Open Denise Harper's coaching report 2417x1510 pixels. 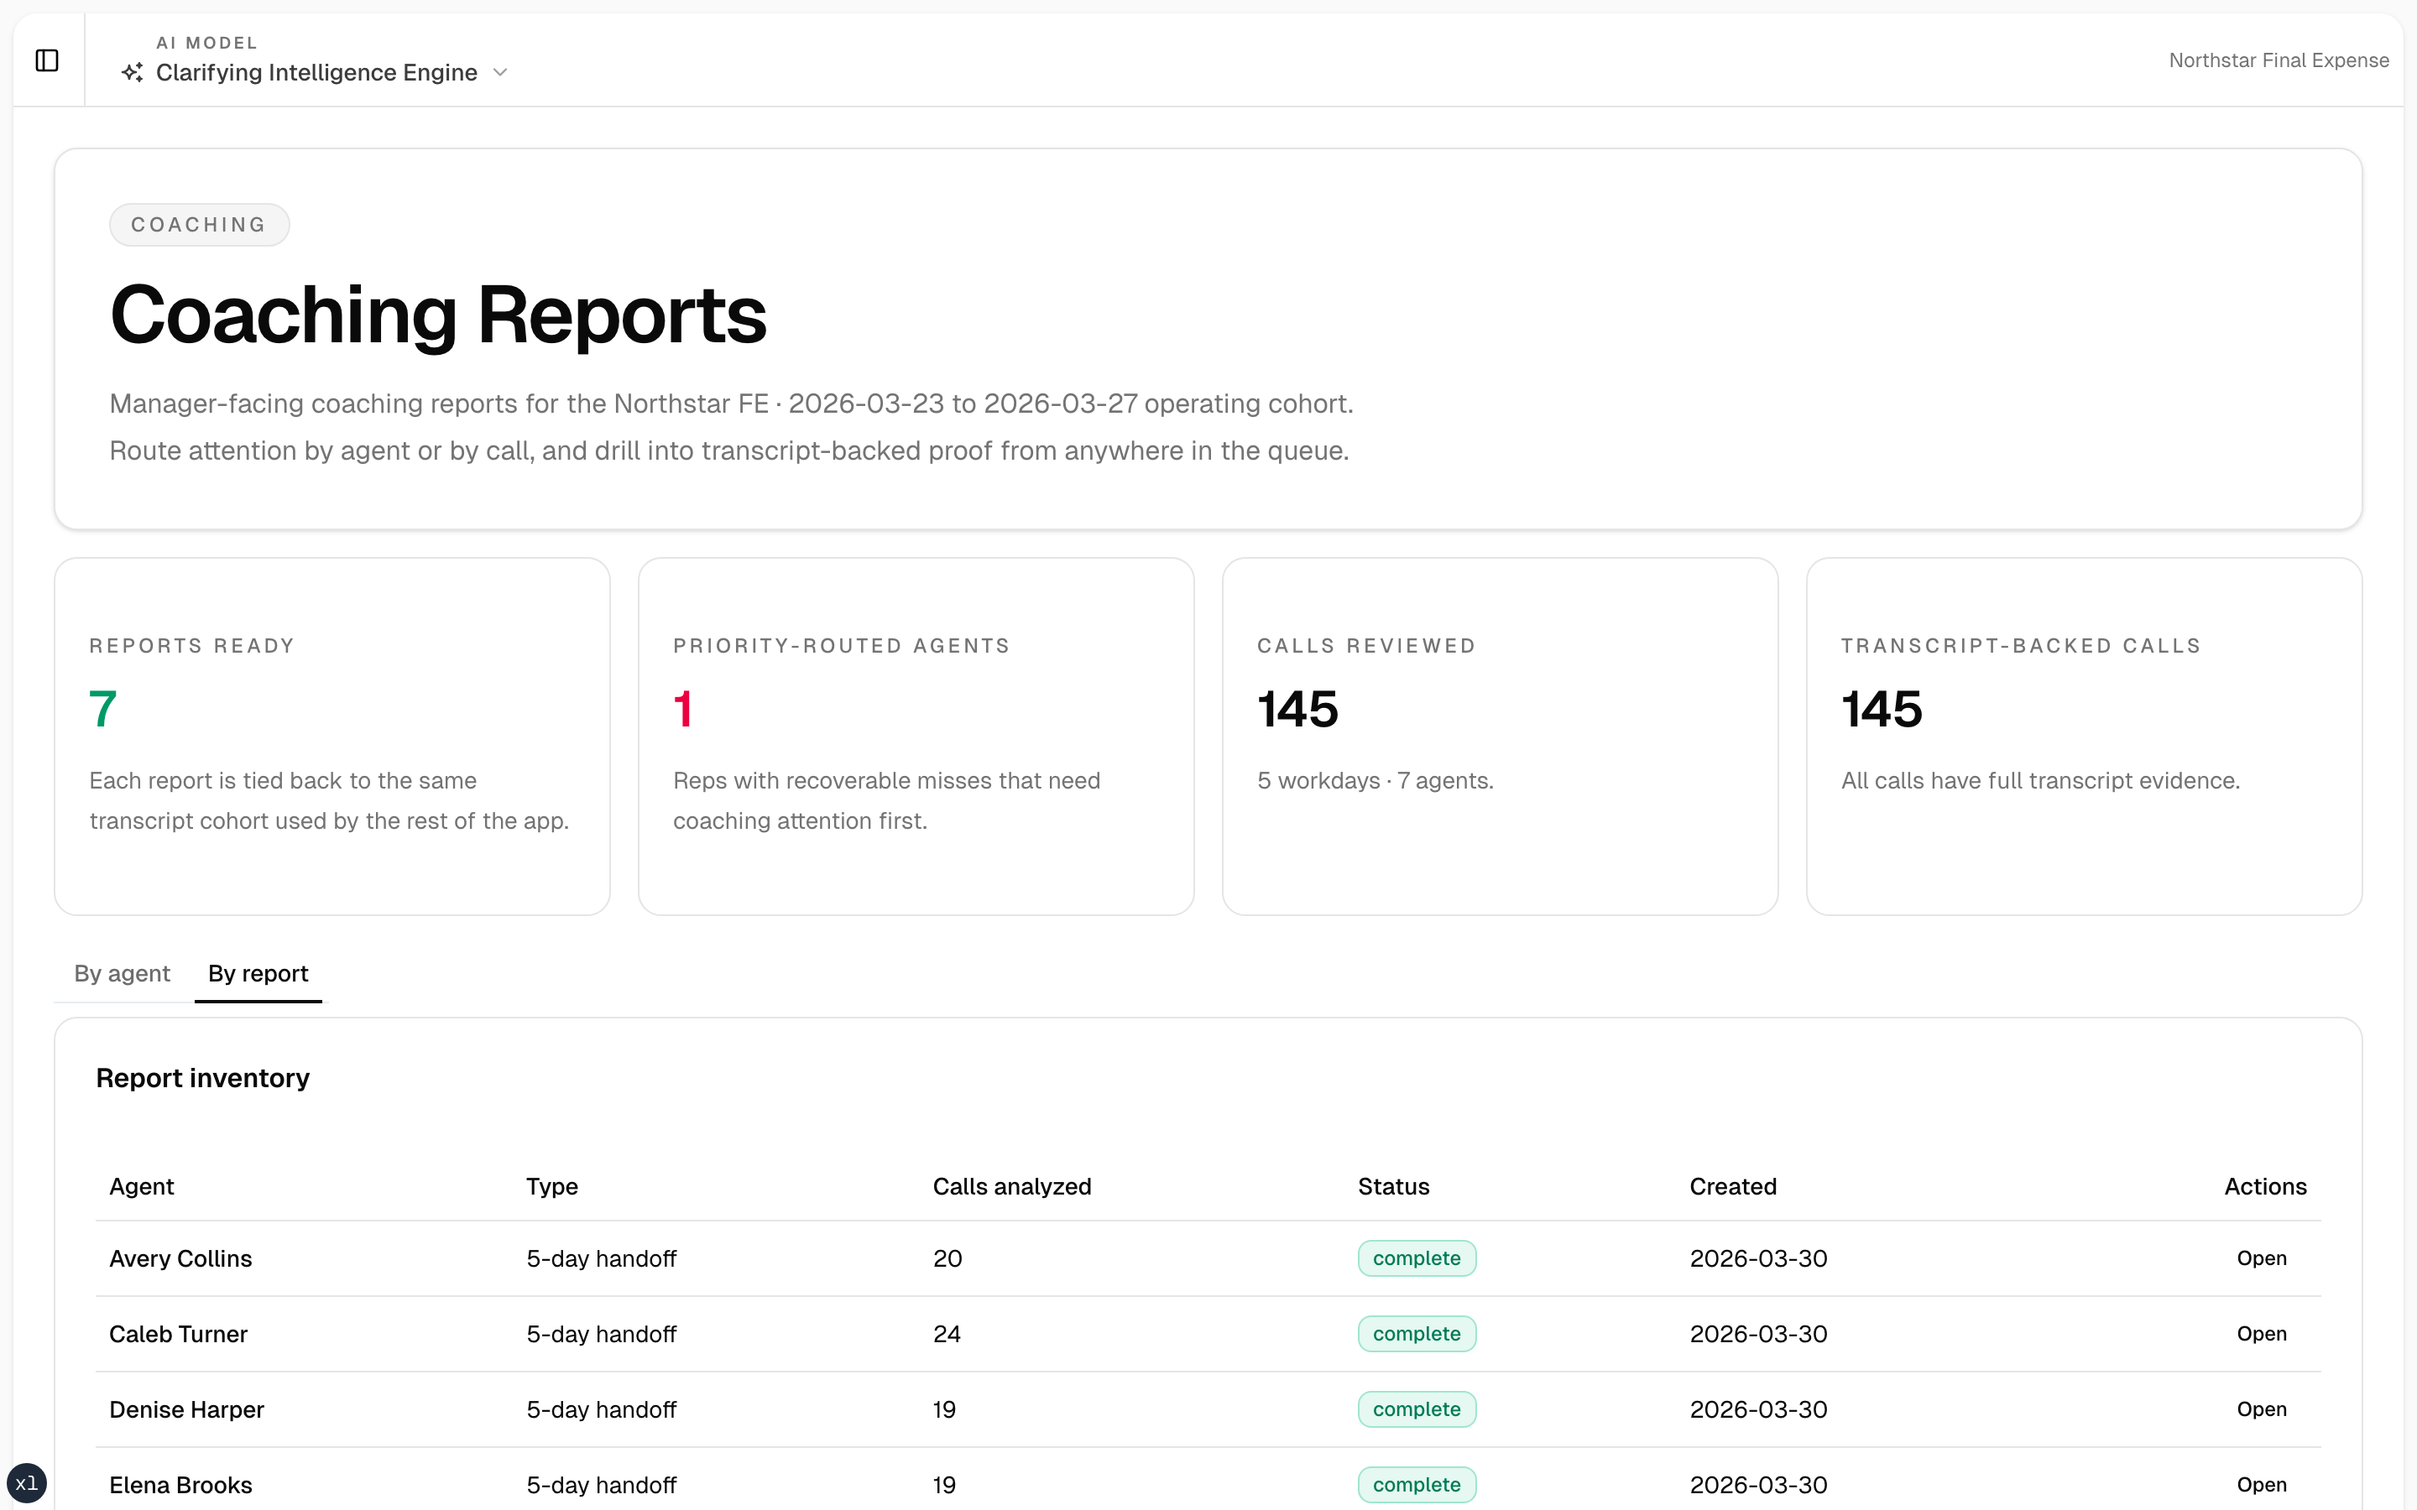2261,1409
